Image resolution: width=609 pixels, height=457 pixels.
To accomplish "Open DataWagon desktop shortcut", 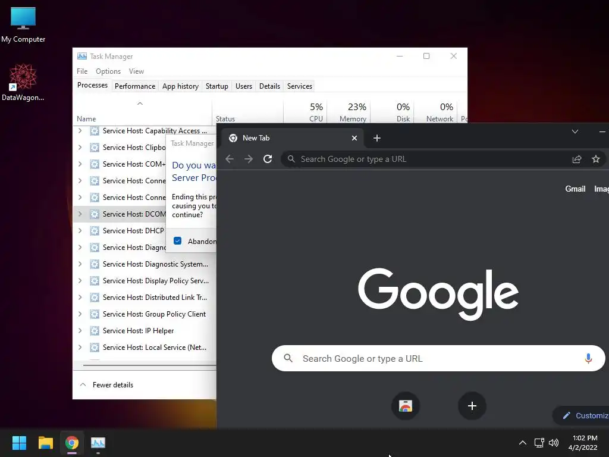I will (23, 82).
